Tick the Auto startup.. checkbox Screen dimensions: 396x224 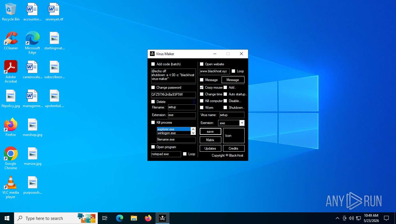point(225,94)
